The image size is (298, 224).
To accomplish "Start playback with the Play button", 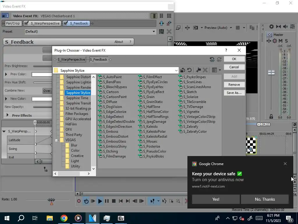I will 100,201.
